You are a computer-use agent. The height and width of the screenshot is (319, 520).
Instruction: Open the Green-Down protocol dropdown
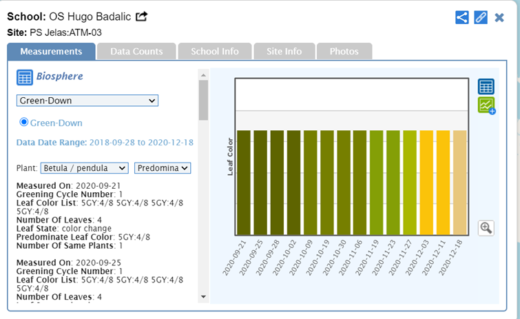pyautogui.click(x=87, y=101)
